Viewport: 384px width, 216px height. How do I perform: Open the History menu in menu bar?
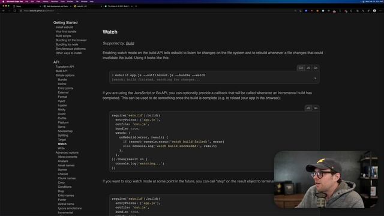coord(46,1)
